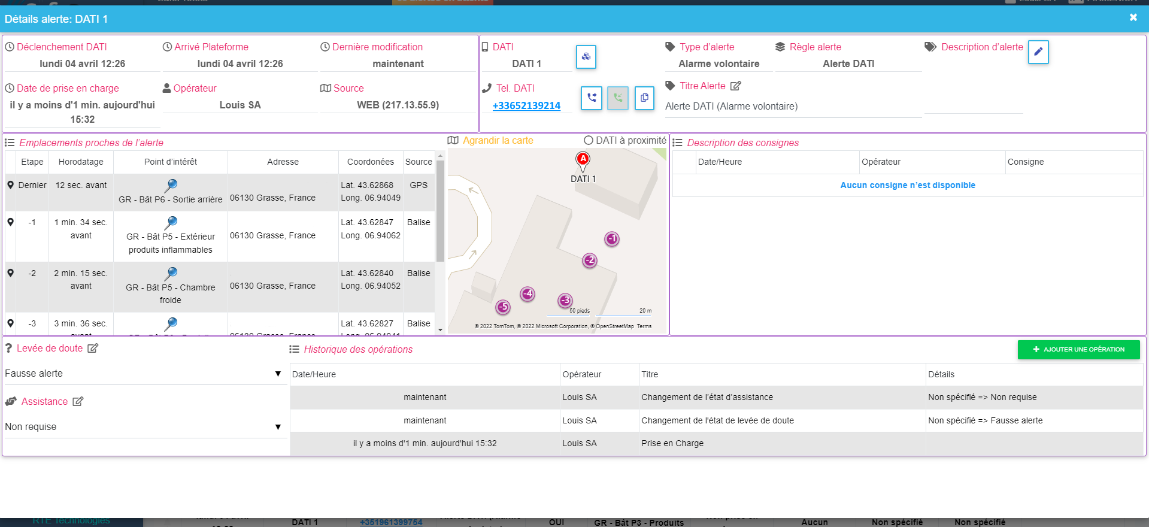
Task: Click location pin of the Dernier row
Action: coord(10,185)
